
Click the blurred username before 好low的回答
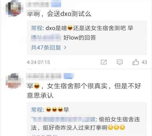pyautogui.click(x=46, y=38)
